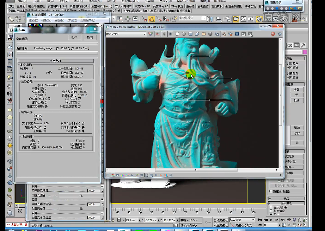Stop rendering with the red stop icon
Screen dimensions: 325x231
pyautogui.click(x=273, y=34)
